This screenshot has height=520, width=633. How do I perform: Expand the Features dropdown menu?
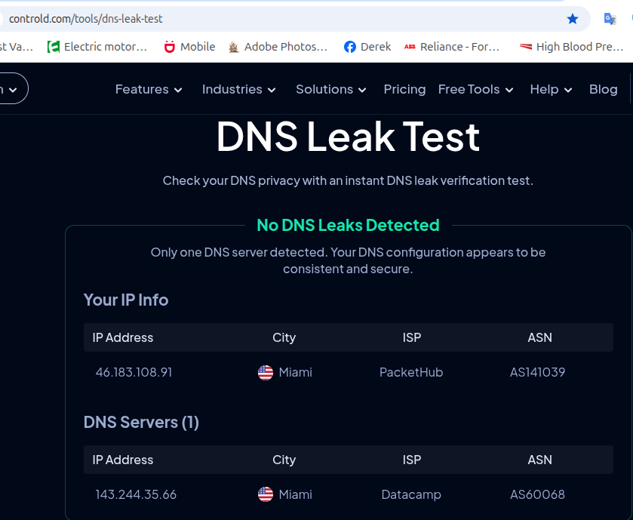click(x=149, y=89)
